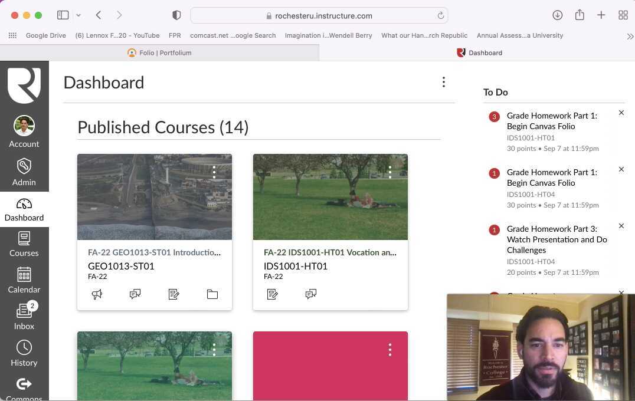Viewport: 635px width, 401px height.
Task: Open the Admin shield icon
Action: point(24,171)
